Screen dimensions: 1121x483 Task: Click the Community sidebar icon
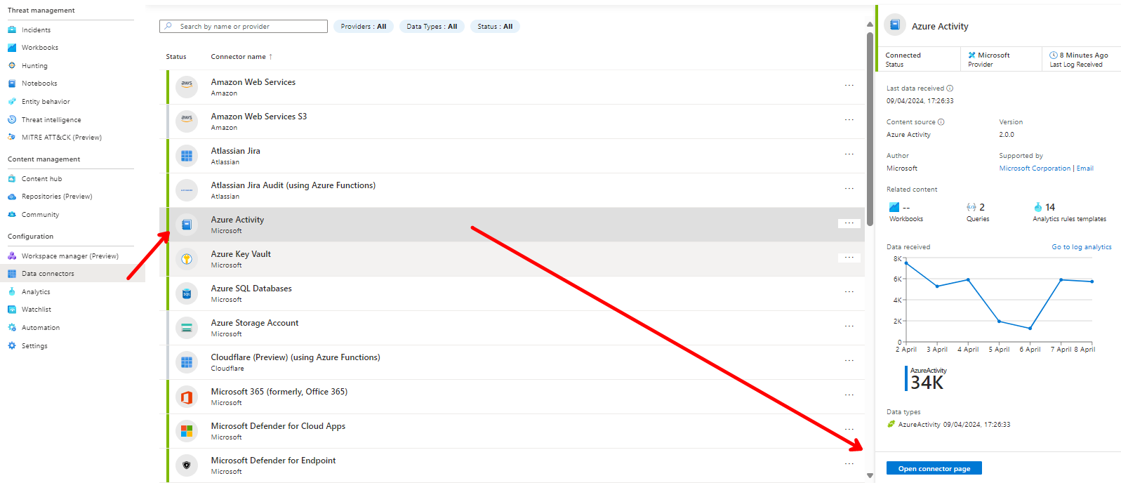pos(12,214)
